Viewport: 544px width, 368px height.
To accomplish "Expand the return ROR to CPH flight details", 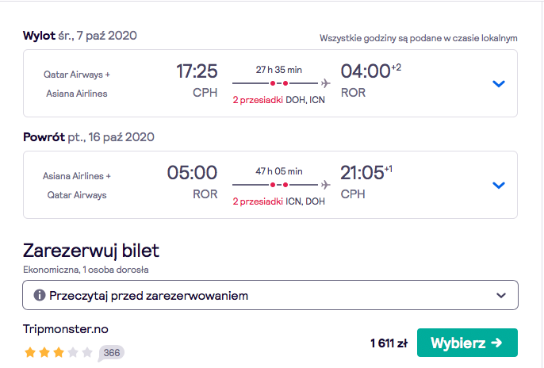I will (x=499, y=186).
